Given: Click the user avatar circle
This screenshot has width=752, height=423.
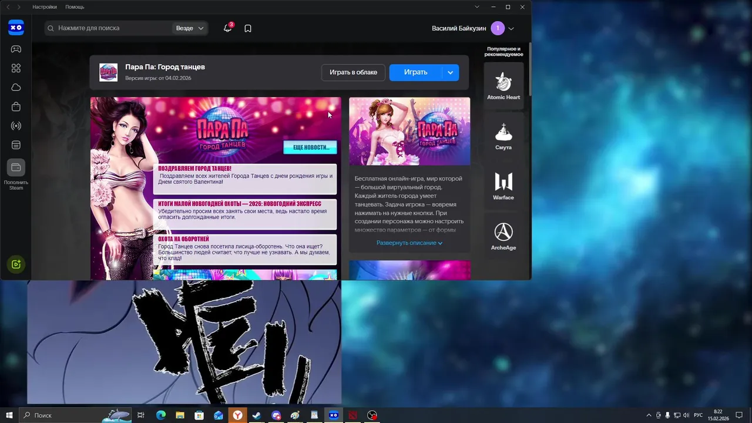Looking at the screenshot, I should [x=498, y=28].
